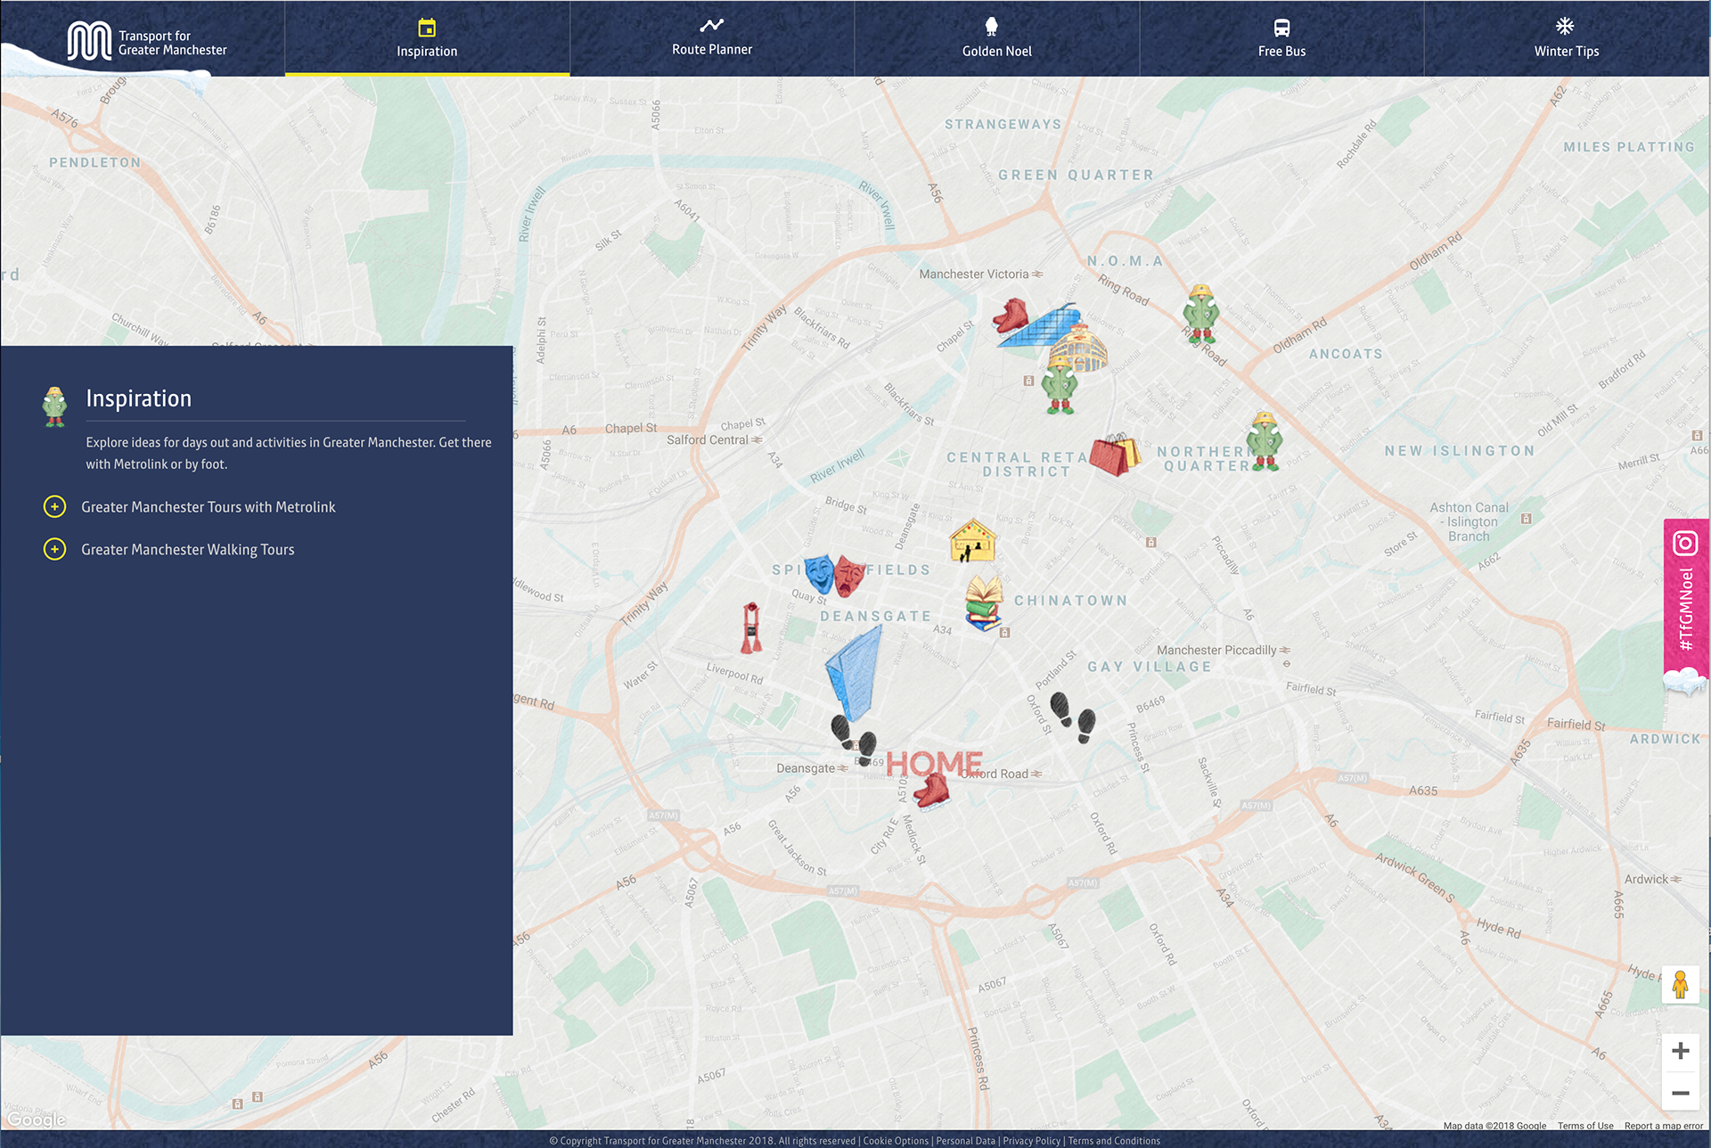Expand Greater Manchester Walking Tours

pos(54,550)
